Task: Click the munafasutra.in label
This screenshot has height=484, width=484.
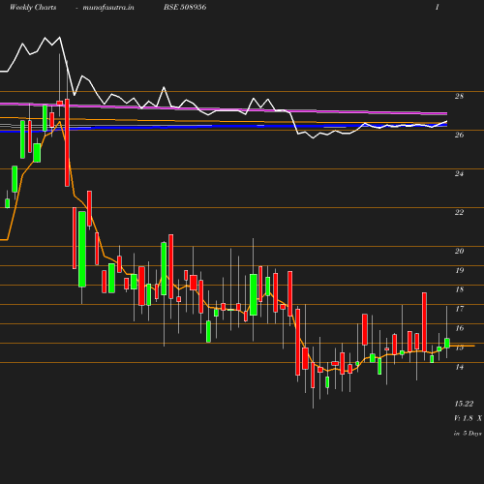Action: [x=108, y=8]
